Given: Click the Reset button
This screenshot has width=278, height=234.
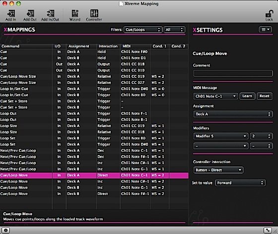Looking at the screenshot, I should pyautogui.click(x=264, y=96).
